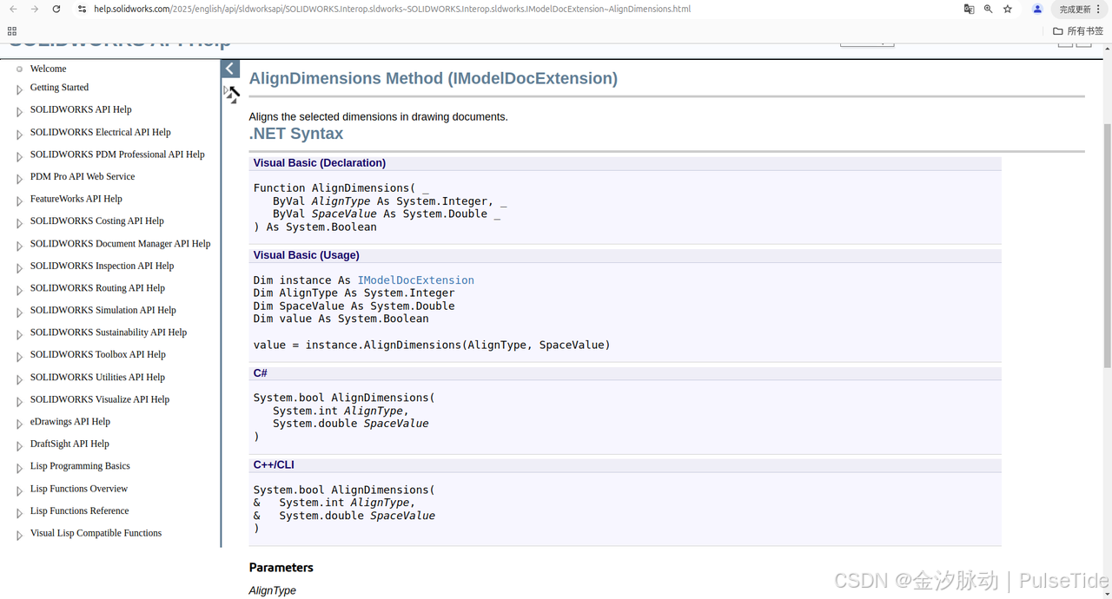1112x599 pixels.
Task: Click the browser forward arrow
Action: coord(35,9)
